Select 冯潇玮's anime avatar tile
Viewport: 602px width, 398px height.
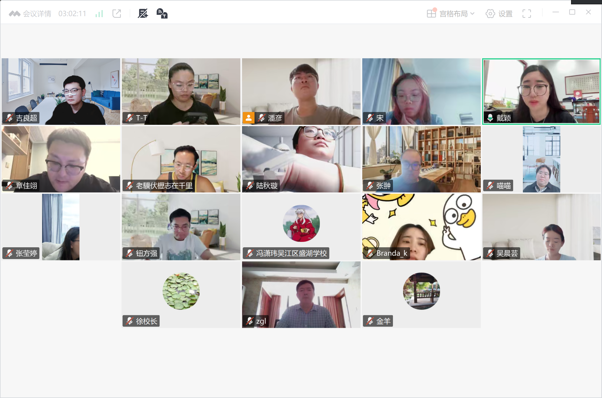[x=301, y=223]
